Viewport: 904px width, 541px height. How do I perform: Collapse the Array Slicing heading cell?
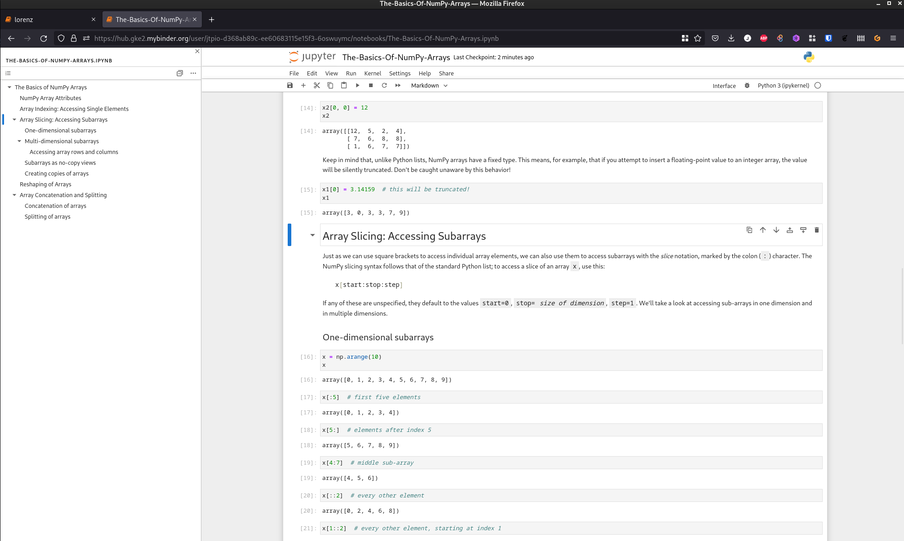[312, 235]
